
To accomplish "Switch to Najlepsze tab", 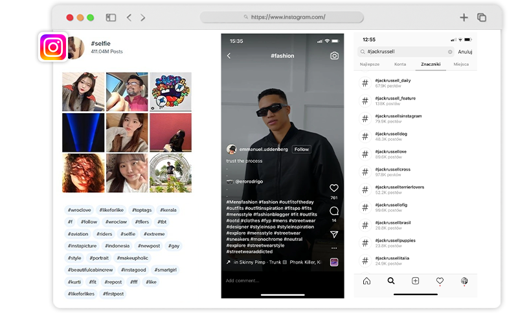I will coord(369,64).
